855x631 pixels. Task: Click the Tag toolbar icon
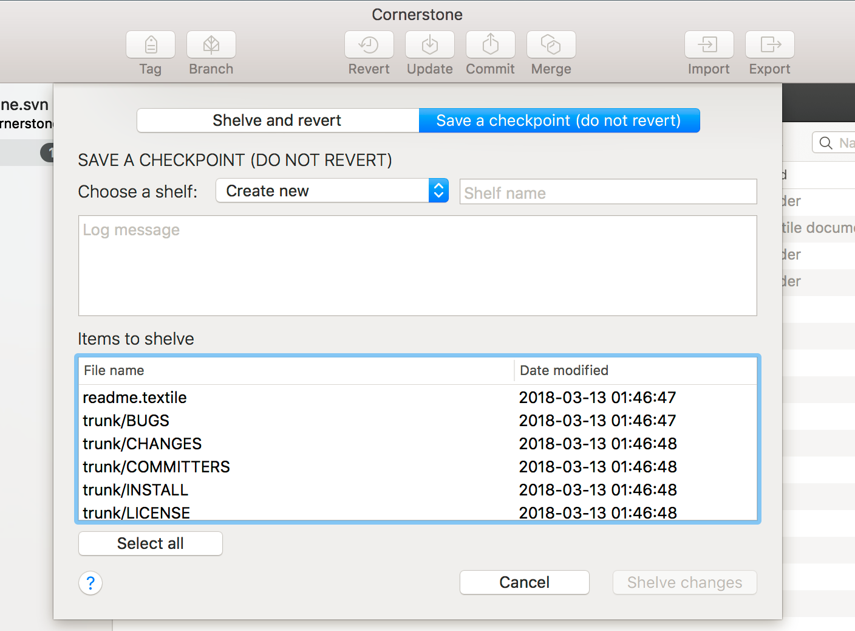coord(151,44)
